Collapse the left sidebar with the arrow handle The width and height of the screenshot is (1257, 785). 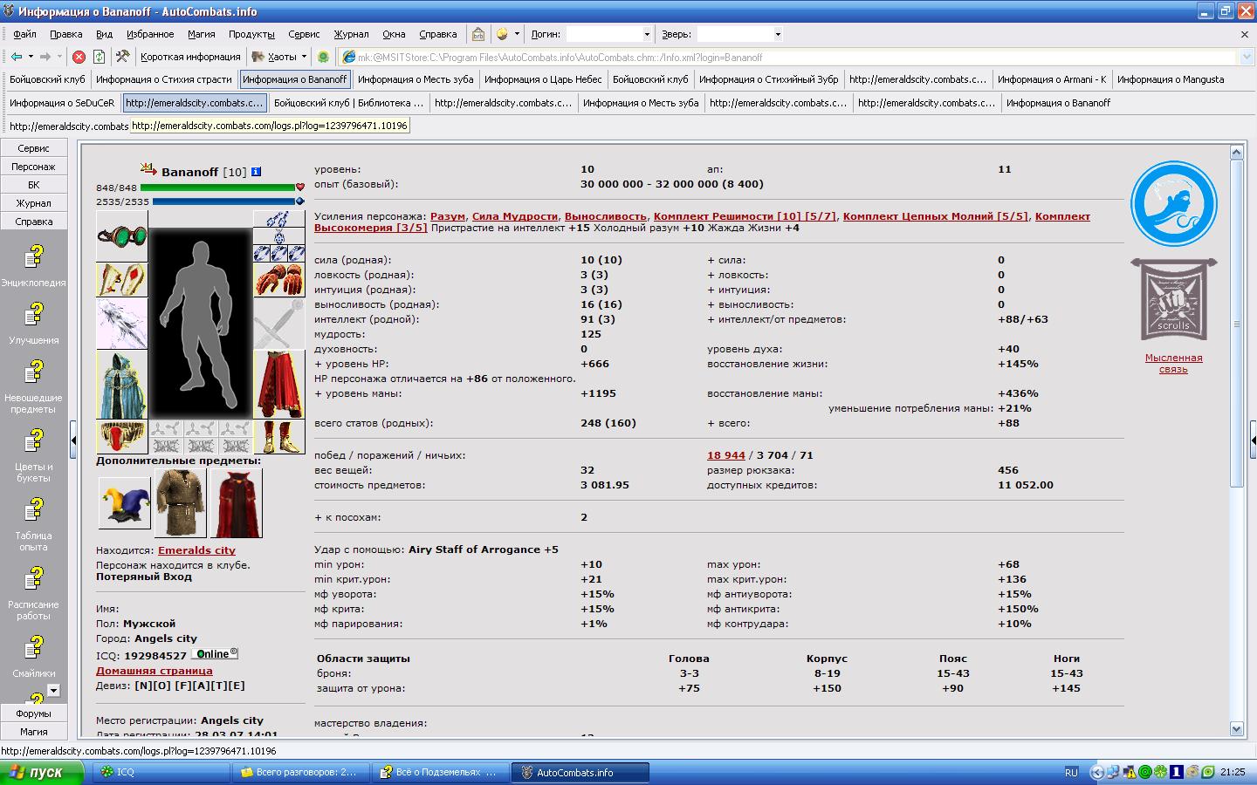[x=73, y=440]
